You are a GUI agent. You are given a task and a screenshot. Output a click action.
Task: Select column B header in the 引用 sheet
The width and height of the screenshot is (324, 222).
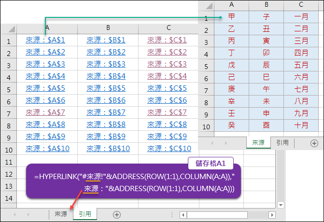[108, 28]
